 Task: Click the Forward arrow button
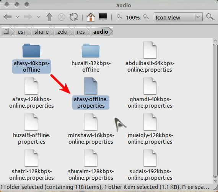coord(28,17)
